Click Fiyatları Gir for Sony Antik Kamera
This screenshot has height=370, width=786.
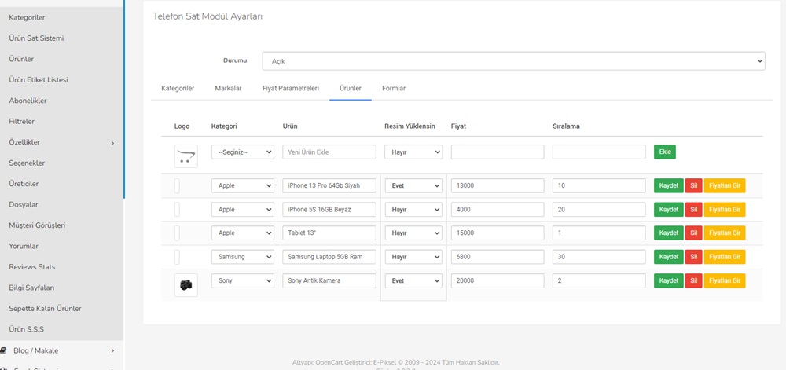click(725, 281)
